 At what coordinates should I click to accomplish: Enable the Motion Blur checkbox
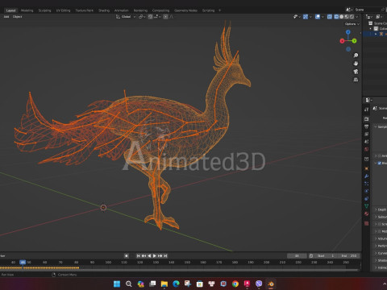pos(380,231)
